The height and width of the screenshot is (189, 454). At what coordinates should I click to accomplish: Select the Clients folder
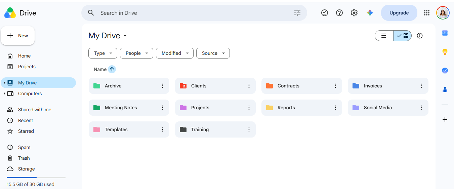[x=215, y=86]
